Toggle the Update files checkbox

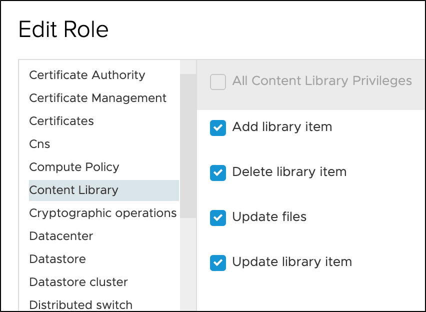(218, 217)
